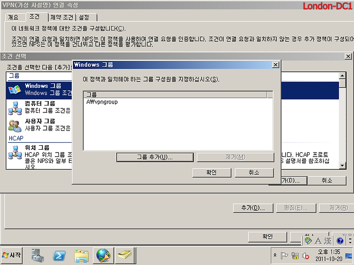Click 취소 in 조건 선택 dialog

click(x=327, y=181)
